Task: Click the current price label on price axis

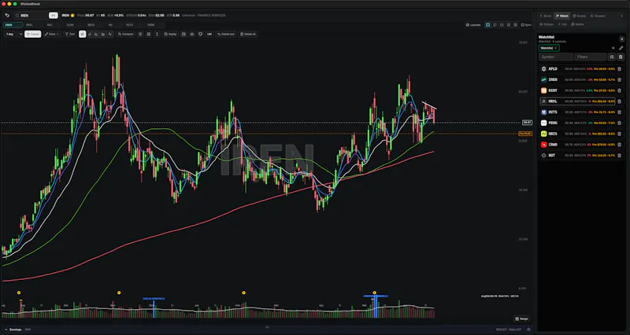Action: point(527,123)
